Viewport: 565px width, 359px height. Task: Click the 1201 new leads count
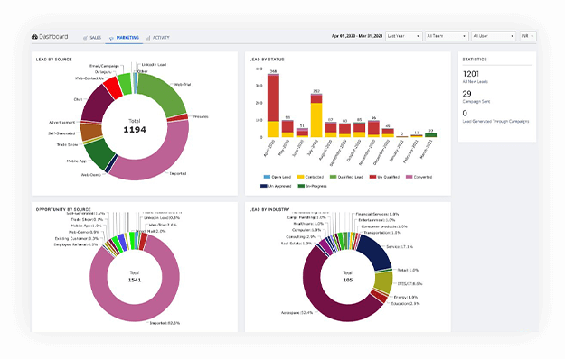click(x=471, y=74)
